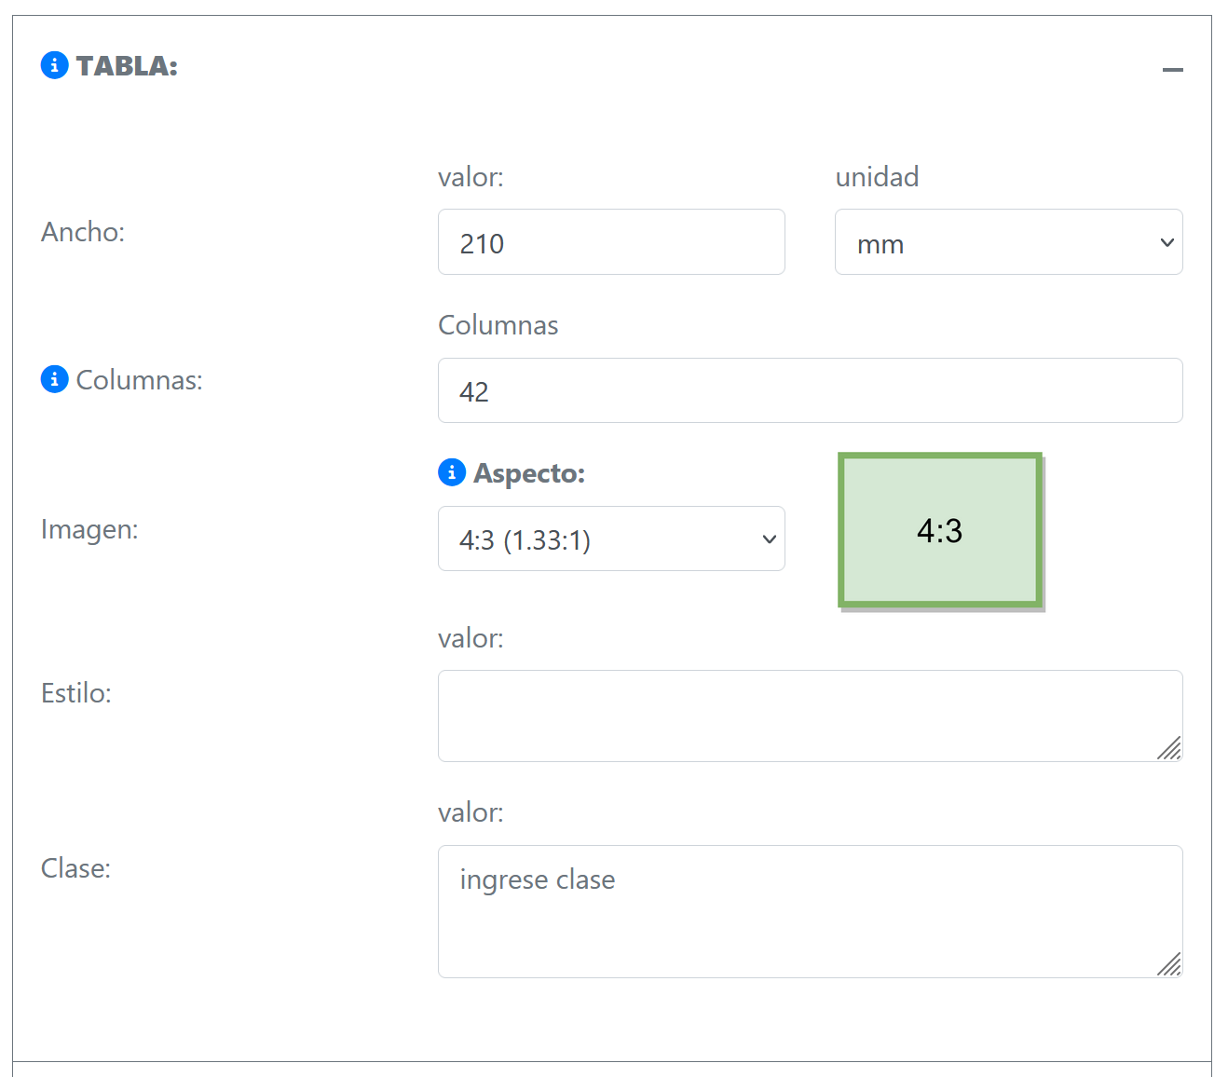
Task: Focus the Columnas field containing 42
Action: tap(810, 391)
